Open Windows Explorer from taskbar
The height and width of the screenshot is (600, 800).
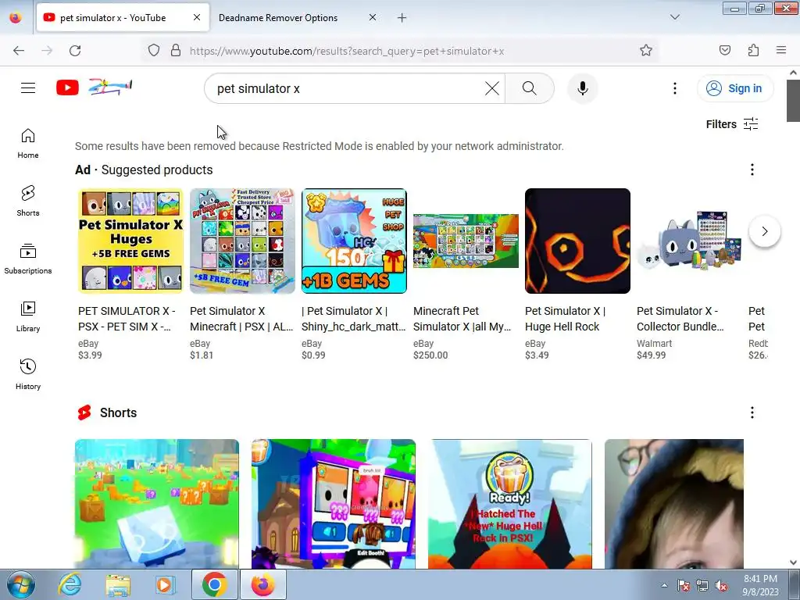(x=118, y=584)
